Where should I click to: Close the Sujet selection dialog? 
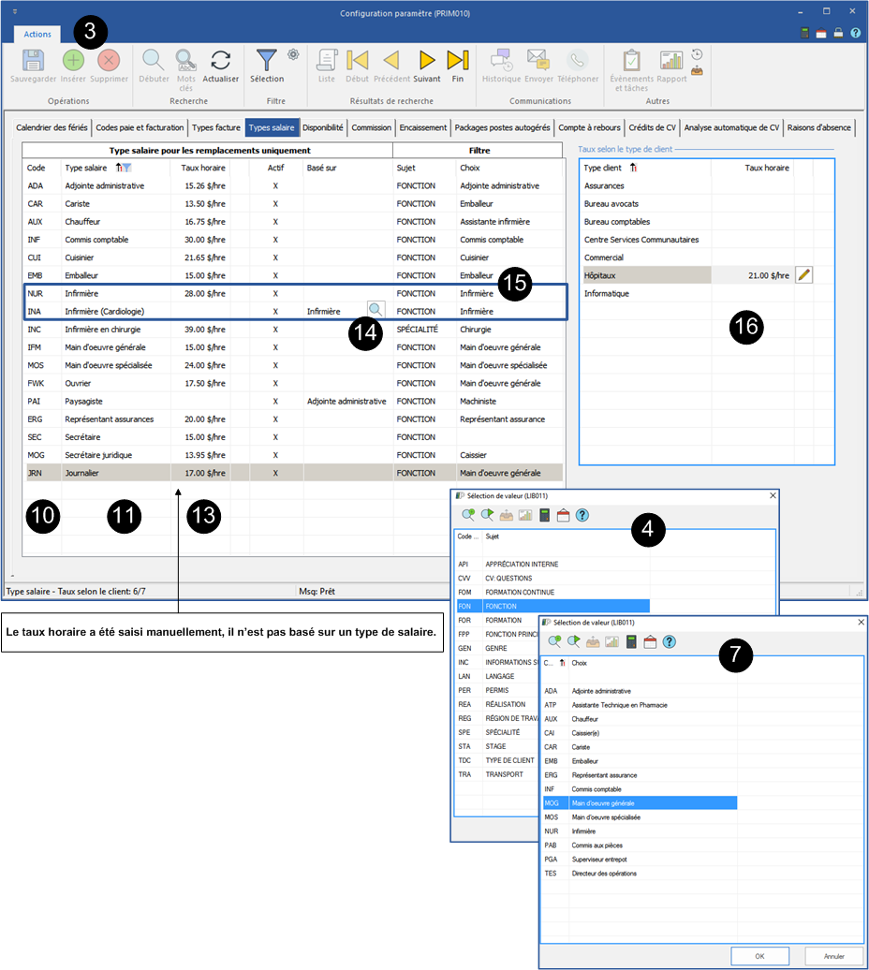772,495
